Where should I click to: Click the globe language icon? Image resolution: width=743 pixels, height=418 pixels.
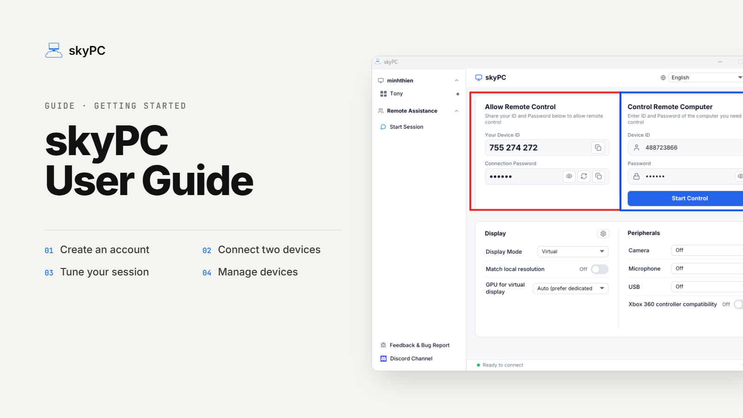pos(663,78)
